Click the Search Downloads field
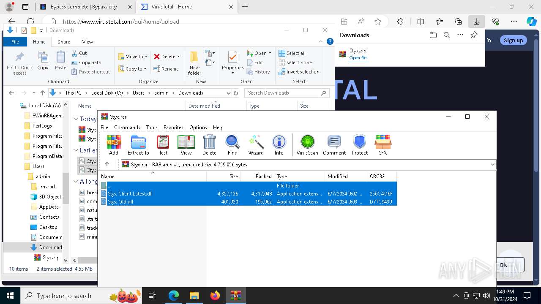This screenshot has height=304, width=541. 287,93
